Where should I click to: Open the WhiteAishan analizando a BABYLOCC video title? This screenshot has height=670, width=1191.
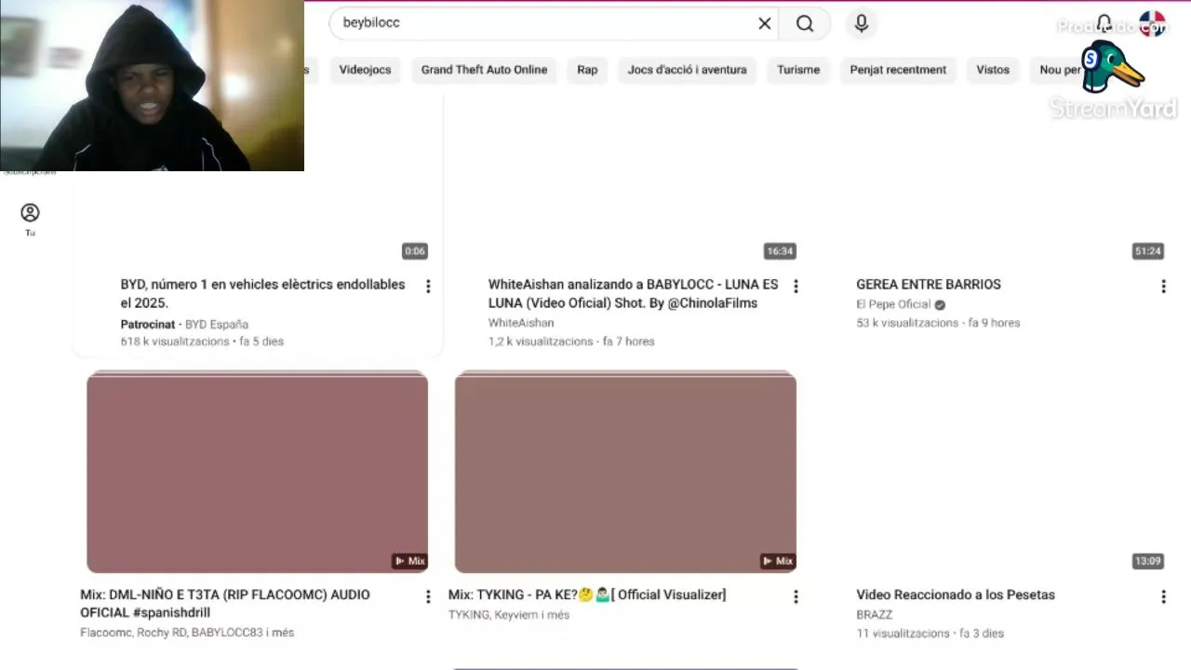[633, 293]
